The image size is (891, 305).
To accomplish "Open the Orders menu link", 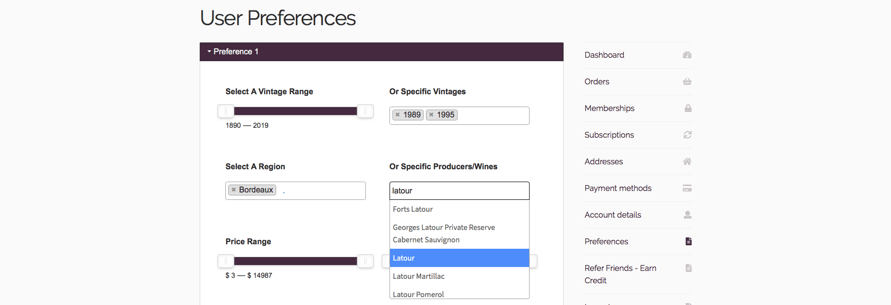I will point(597,81).
